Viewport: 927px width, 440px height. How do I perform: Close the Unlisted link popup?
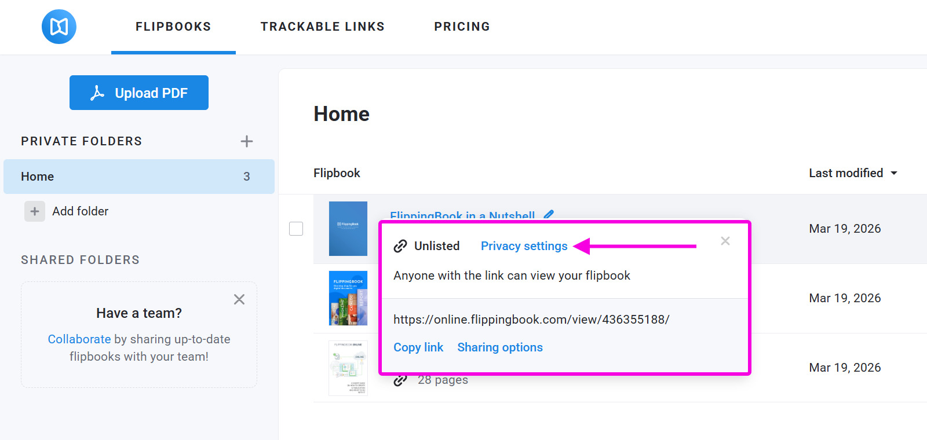coord(725,241)
